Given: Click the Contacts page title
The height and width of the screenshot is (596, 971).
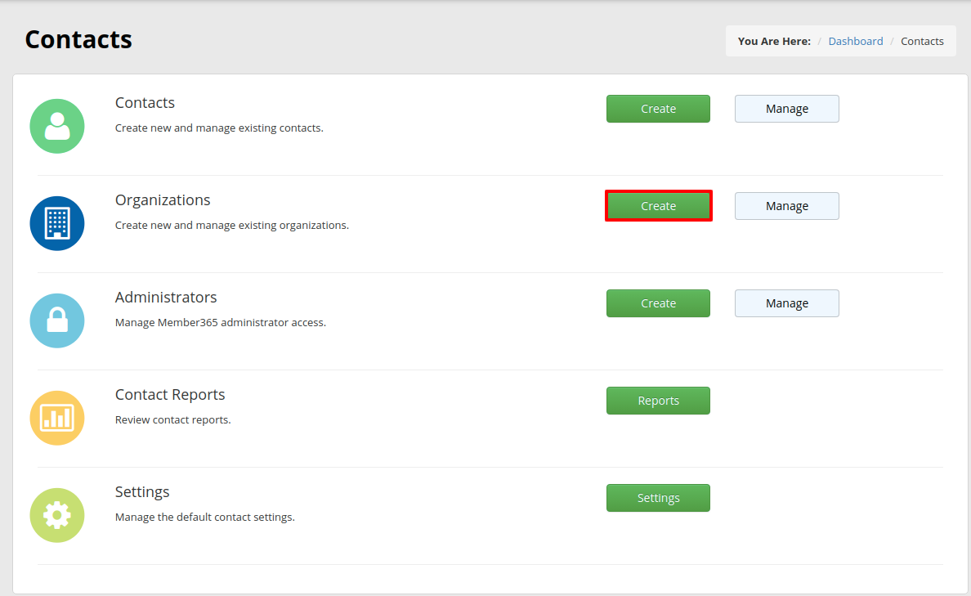Looking at the screenshot, I should 78,39.
